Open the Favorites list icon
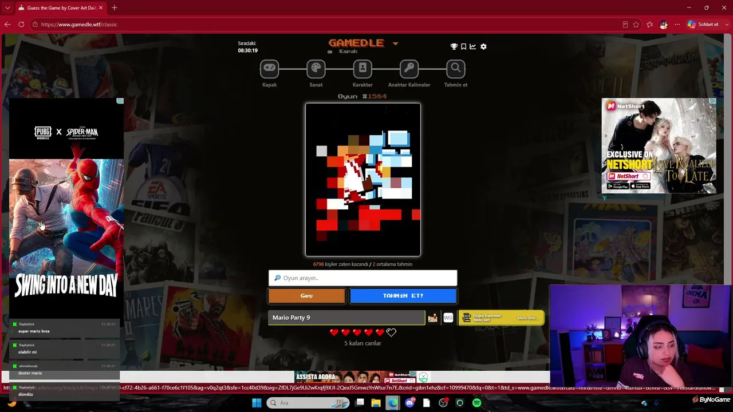The width and height of the screenshot is (733, 412). pyautogui.click(x=650, y=25)
